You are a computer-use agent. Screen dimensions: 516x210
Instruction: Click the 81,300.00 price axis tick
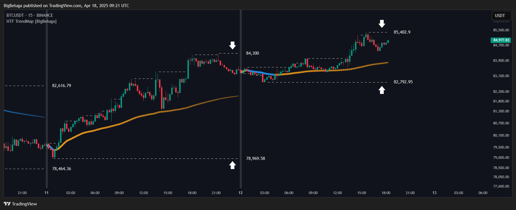[x=501, y=111]
